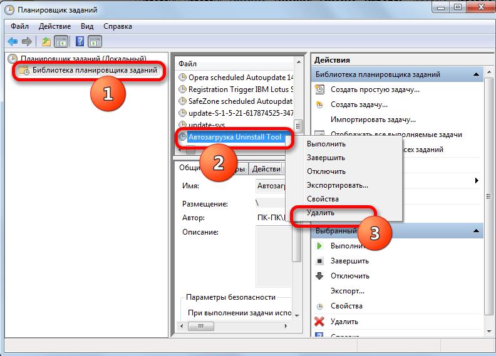Expand the submenu arrow in Actions pane

tap(477, 180)
